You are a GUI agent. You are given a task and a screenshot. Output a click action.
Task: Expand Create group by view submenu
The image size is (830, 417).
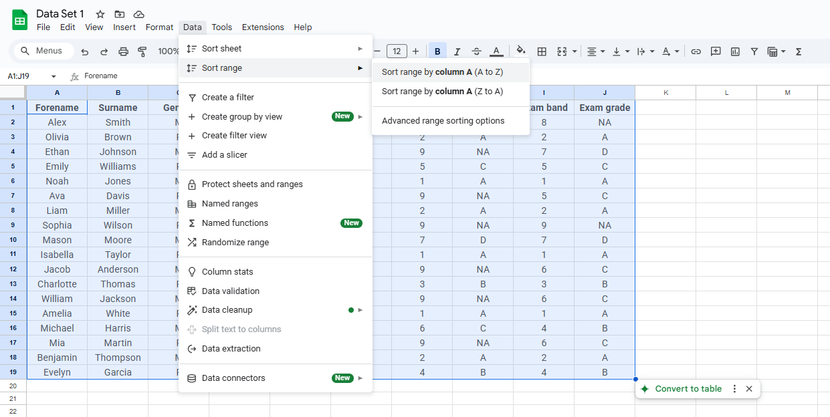click(x=276, y=117)
